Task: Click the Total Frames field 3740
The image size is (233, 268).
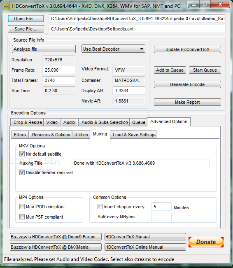Action: click(59, 80)
